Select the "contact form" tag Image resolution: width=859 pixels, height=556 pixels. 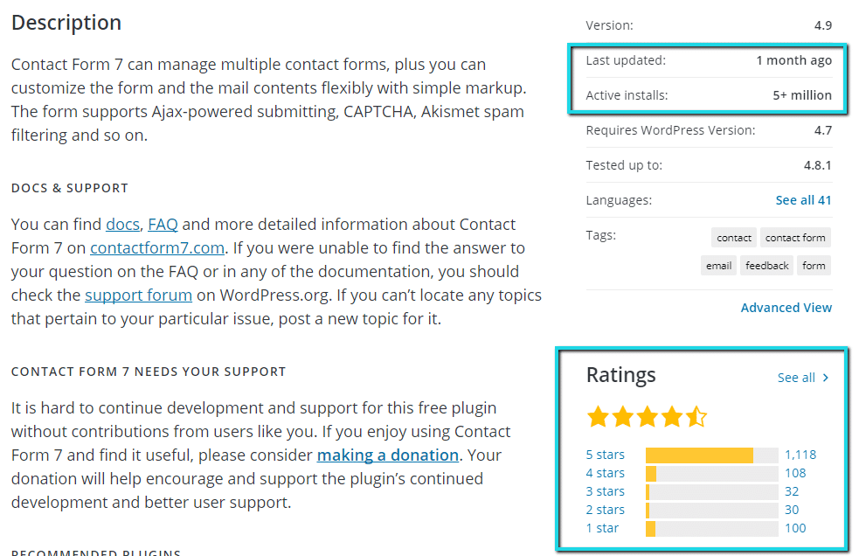click(795, 237)
